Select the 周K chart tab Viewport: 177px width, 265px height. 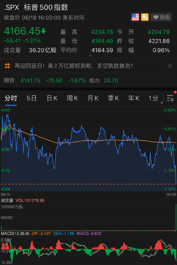(73, 98)
